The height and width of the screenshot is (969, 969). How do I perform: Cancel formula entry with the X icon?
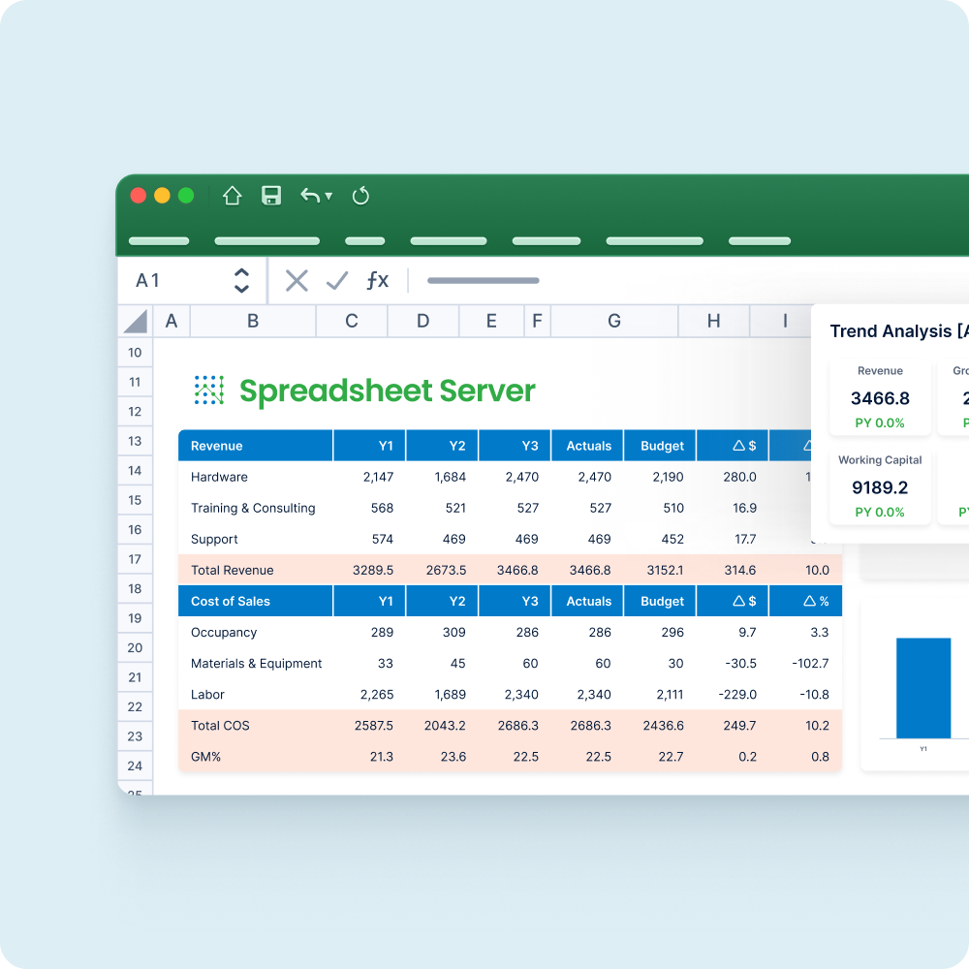296,280
